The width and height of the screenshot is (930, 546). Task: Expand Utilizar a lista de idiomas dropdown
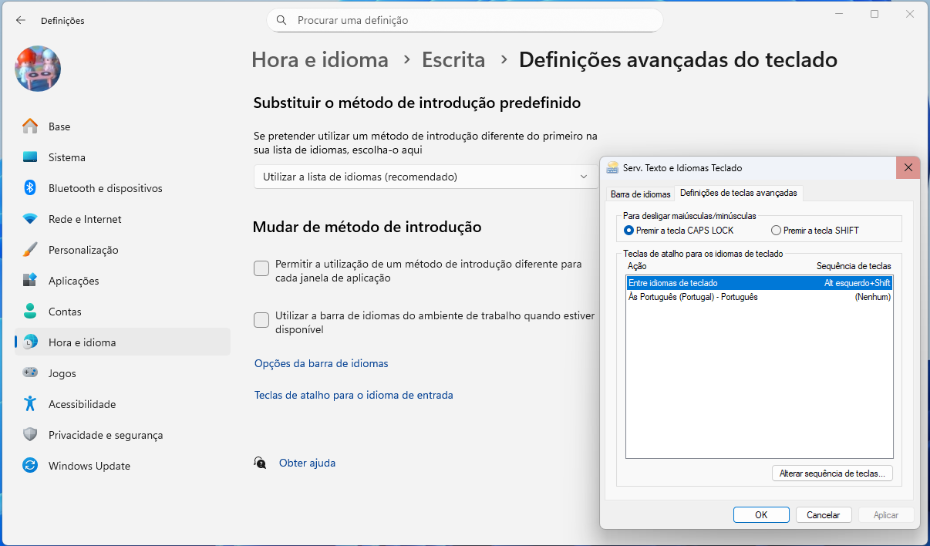click(x=426, y=177)
